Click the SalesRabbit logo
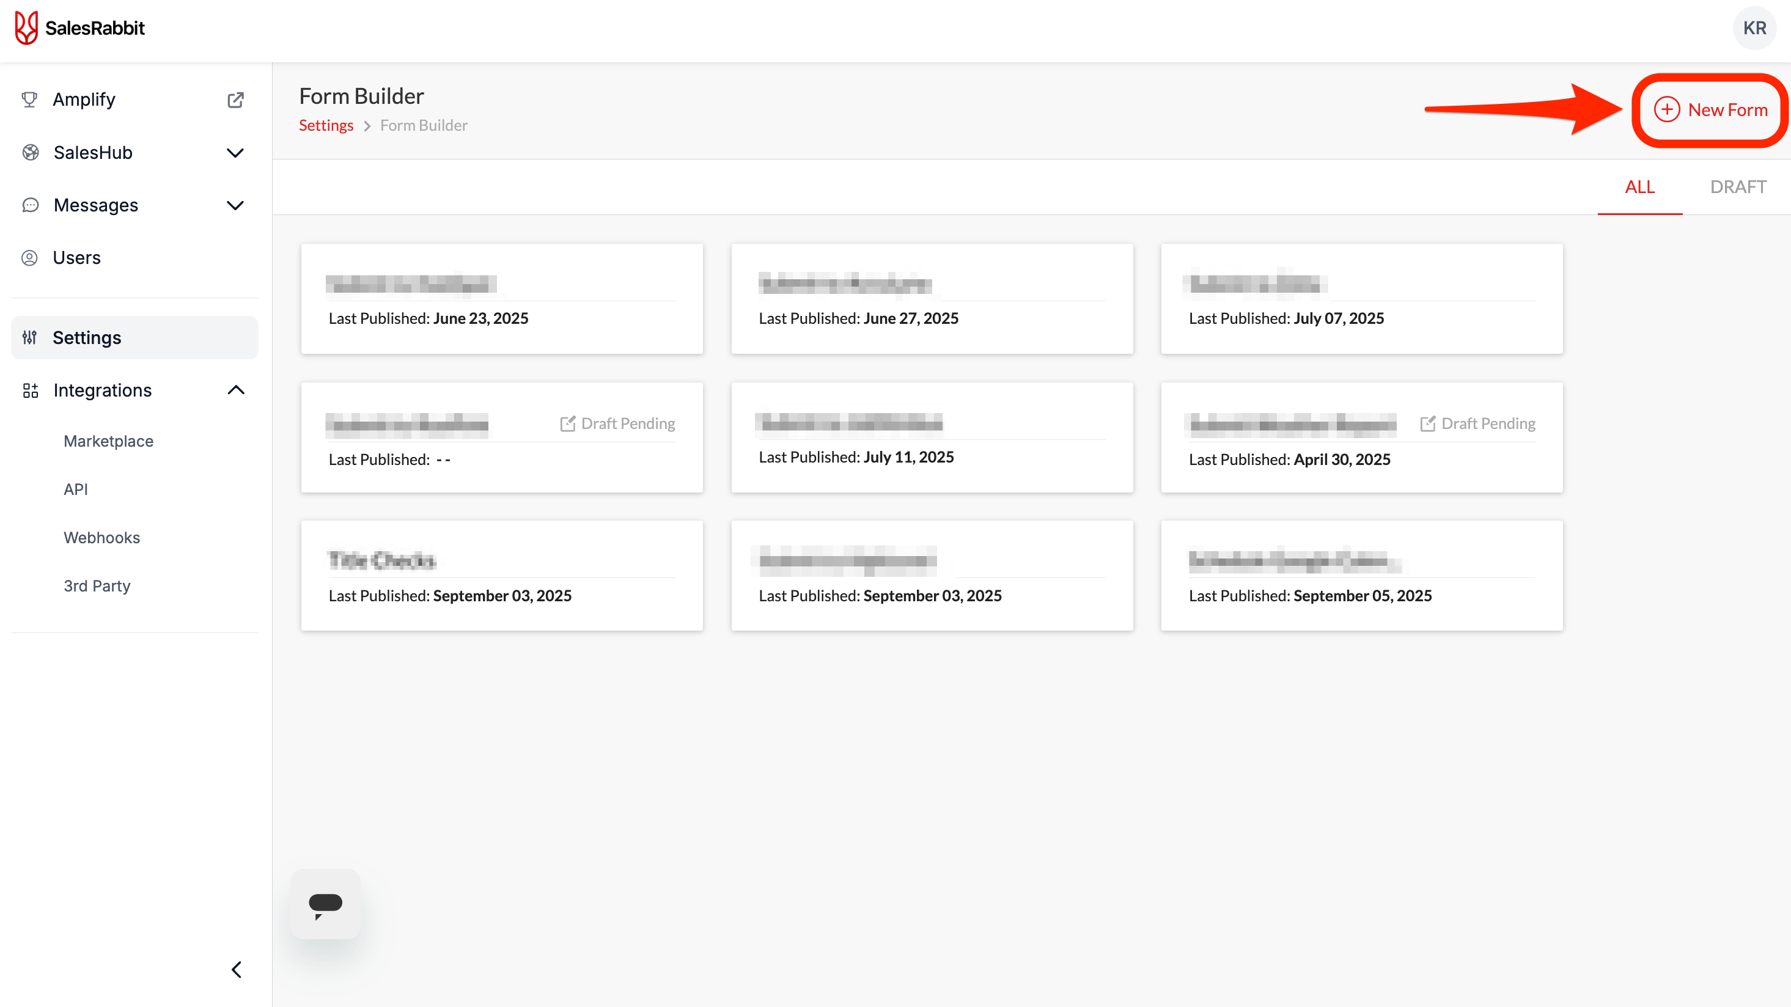 (80, 27)
